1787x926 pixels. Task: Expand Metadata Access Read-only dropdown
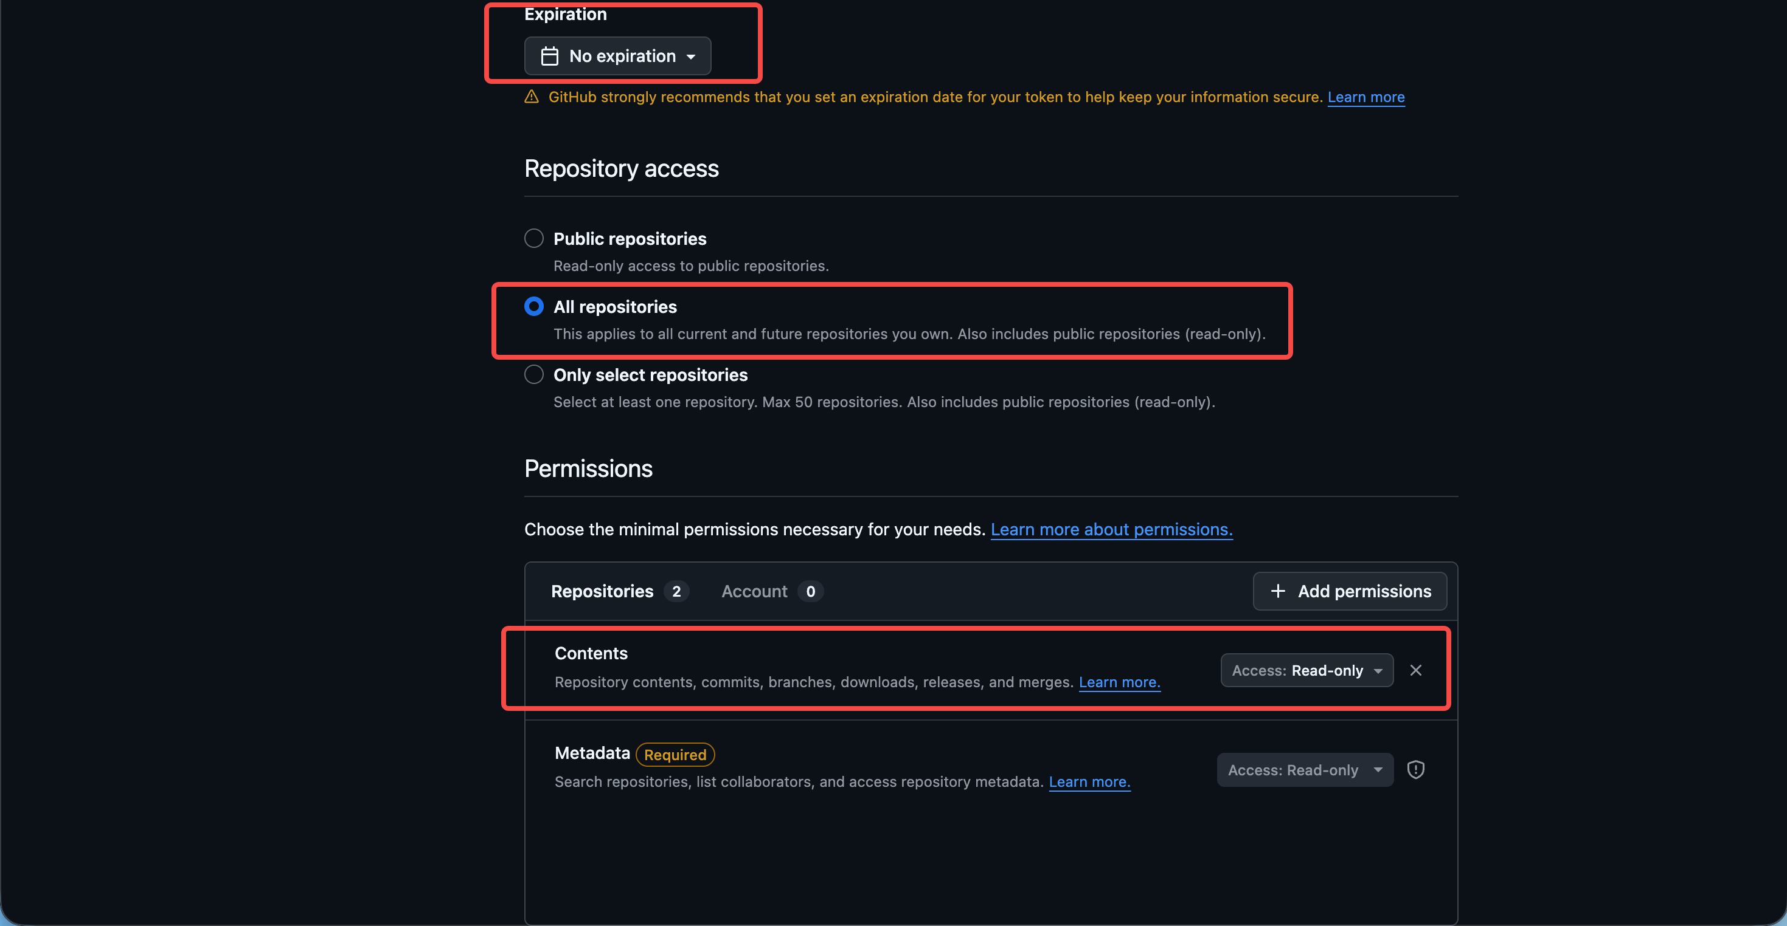[x=1305, y=770]
